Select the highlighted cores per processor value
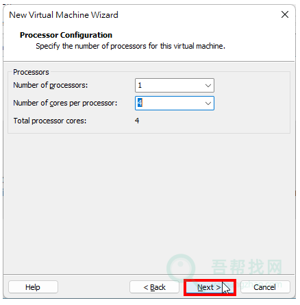The height and width of the screenshot is (305, 300). coord(140,103)
